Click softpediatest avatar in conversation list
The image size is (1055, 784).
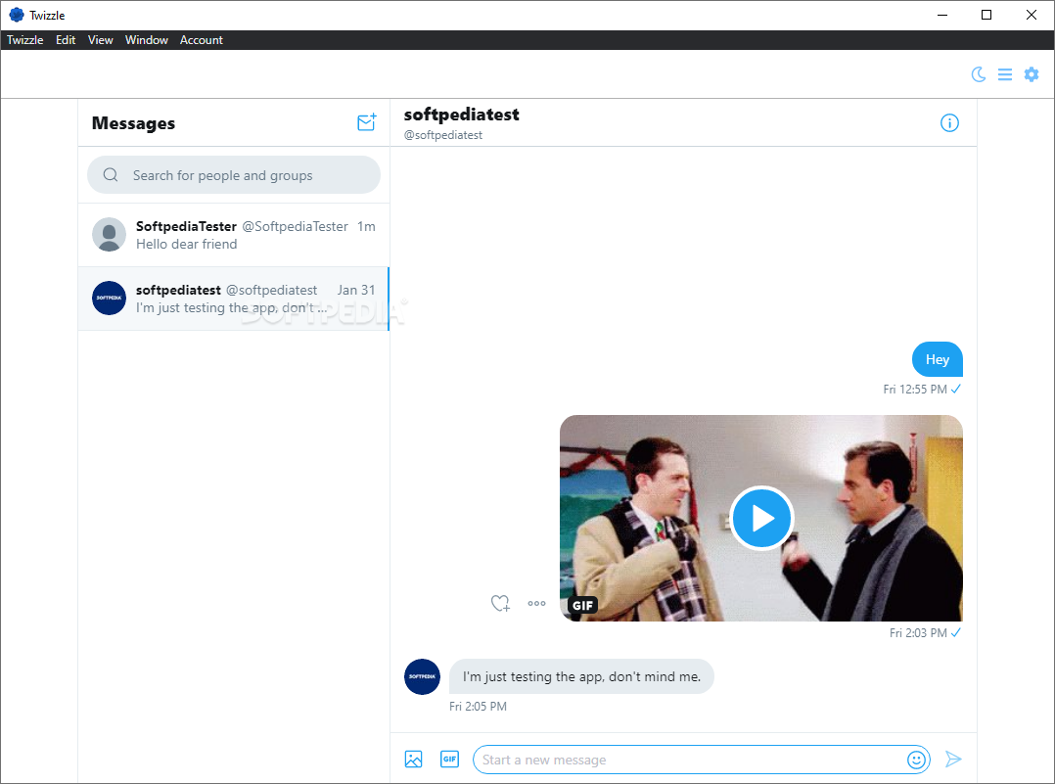109,299
